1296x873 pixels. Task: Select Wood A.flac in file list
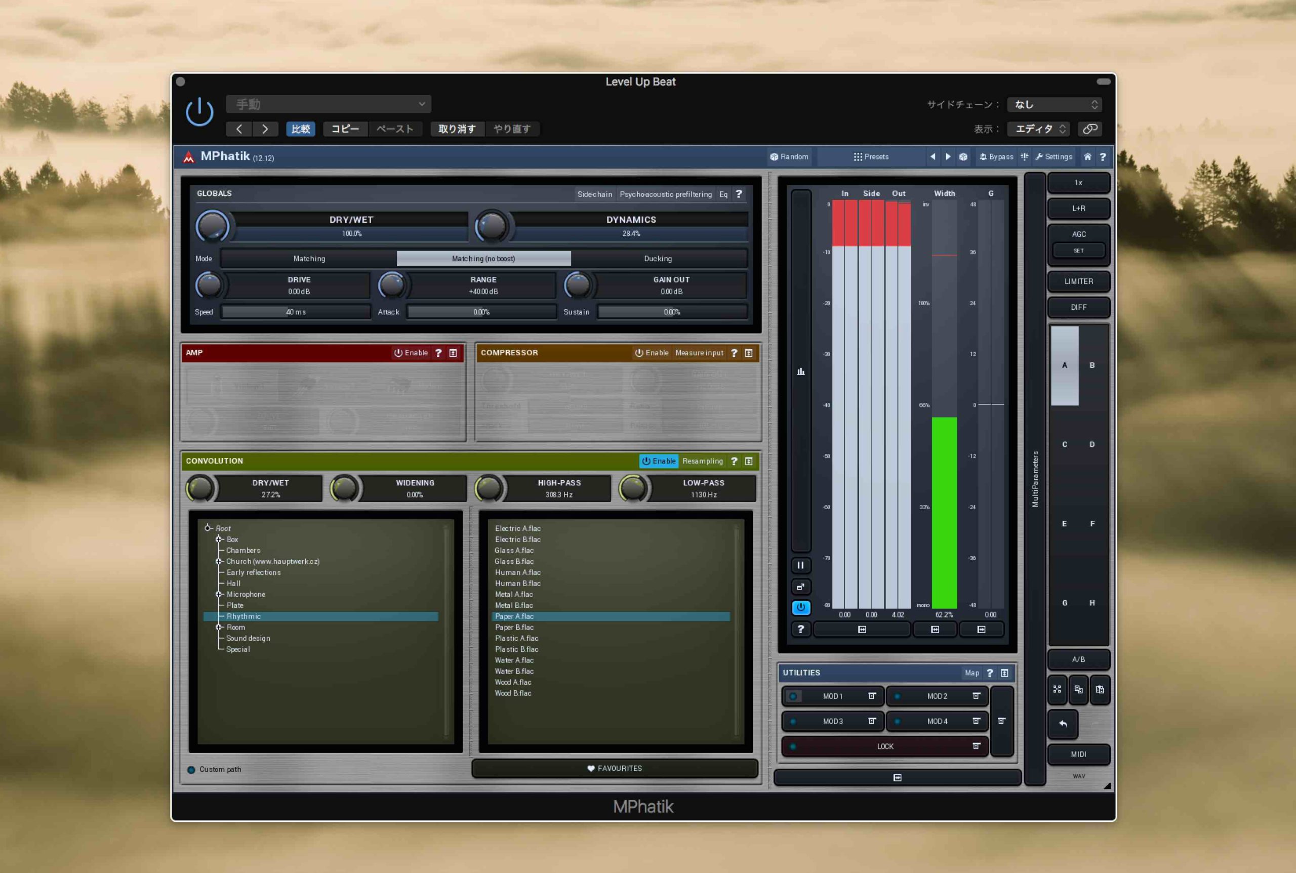(513, 682)
